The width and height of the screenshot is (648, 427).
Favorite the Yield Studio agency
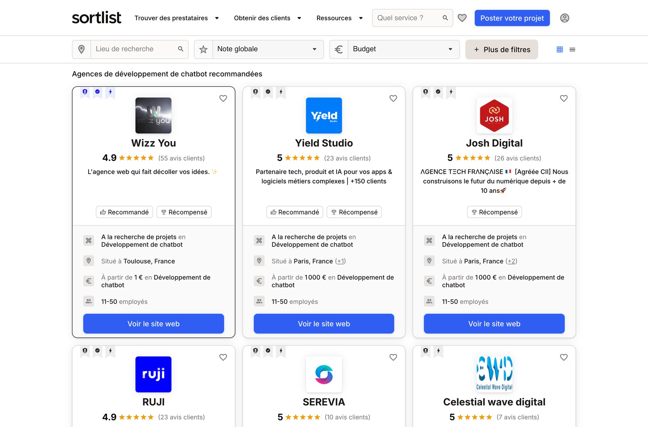tap(393, 98)
